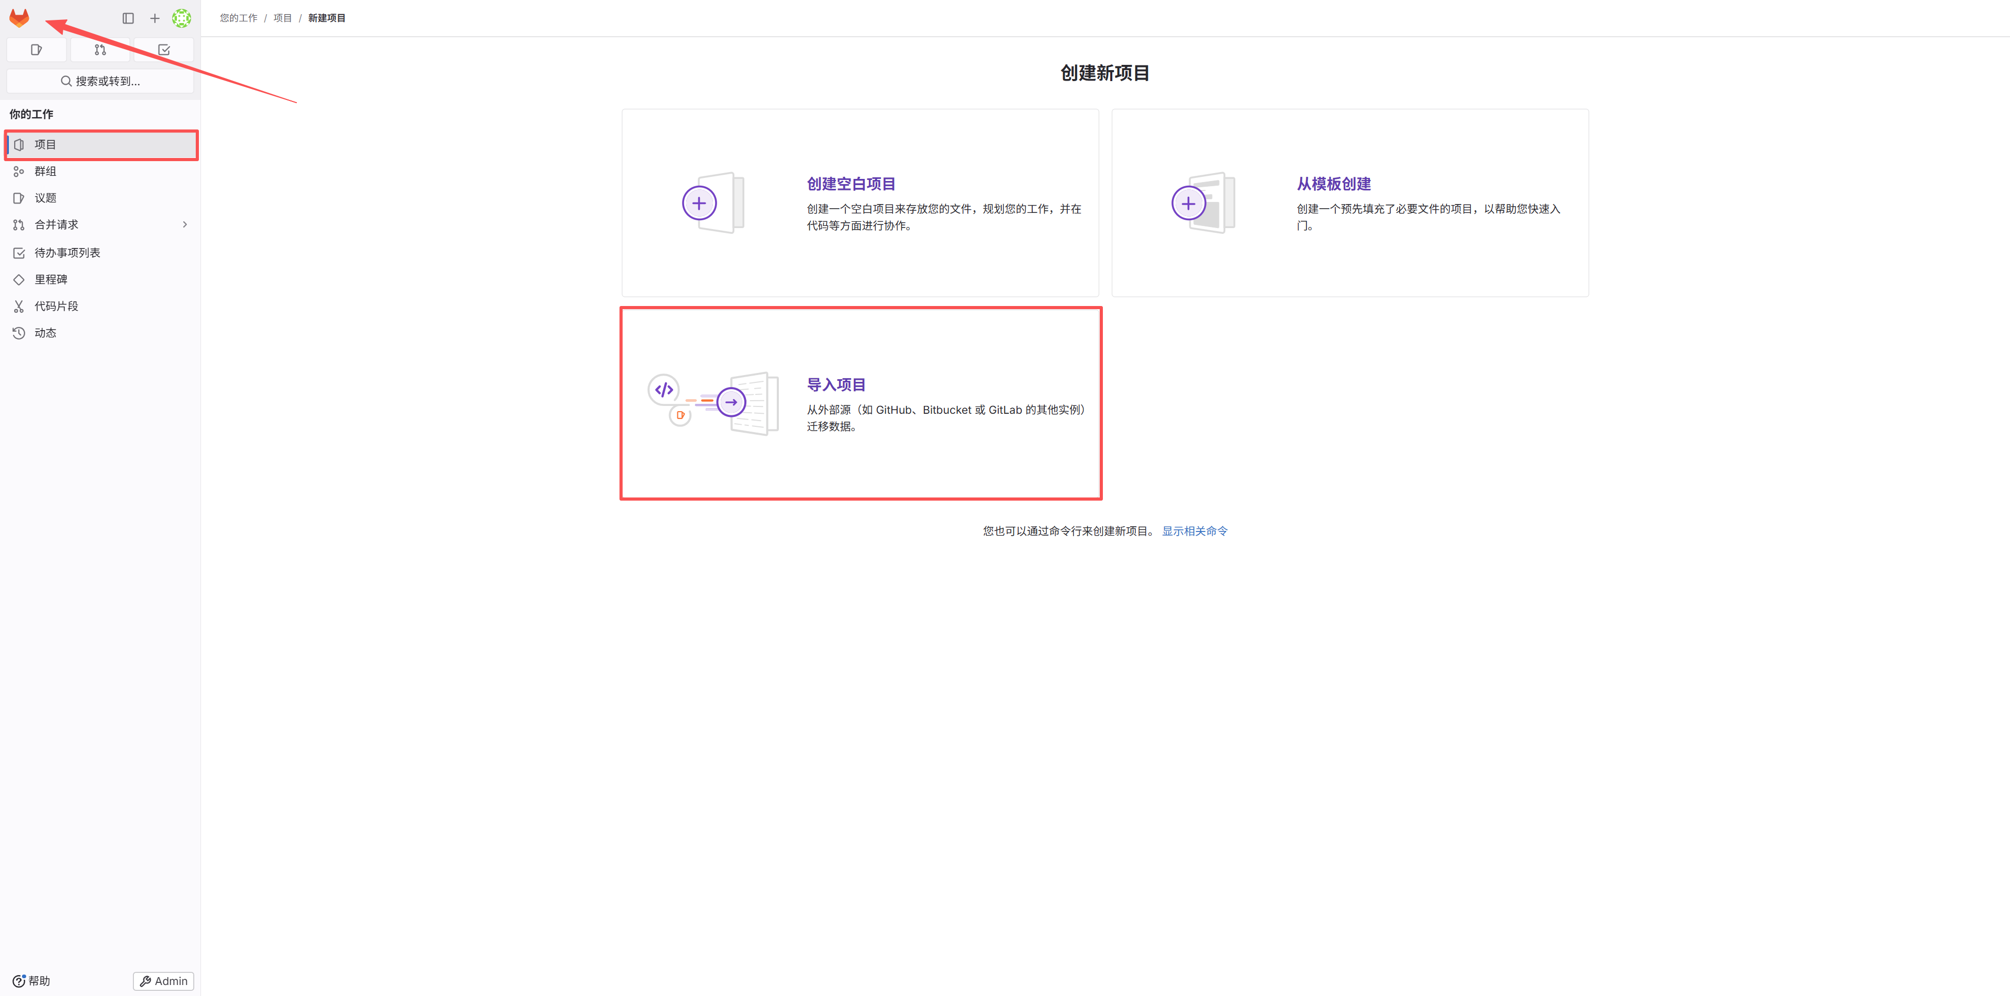This screenshot has height=996, width=2010.
Task: Click the 创建新项目 page title
Action: point(1105,73)
